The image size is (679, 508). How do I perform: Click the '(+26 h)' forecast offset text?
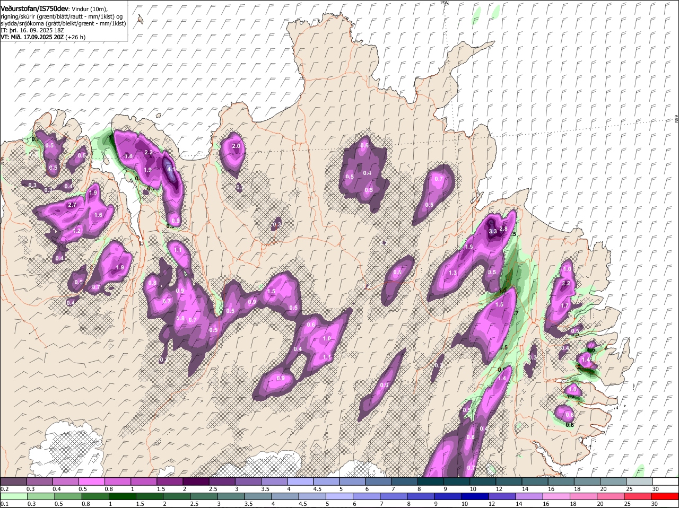tap(75, 37)
